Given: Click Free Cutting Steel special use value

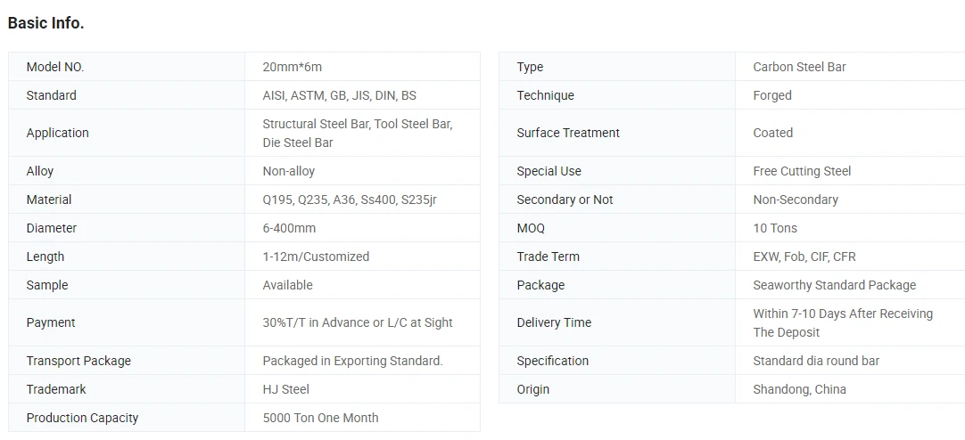Looking at the screenshot, I should [x=802, y=171].
